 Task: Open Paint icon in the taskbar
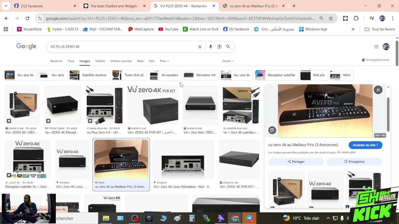(178, 218)
